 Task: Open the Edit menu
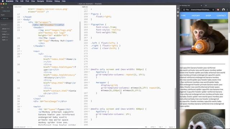(x=22, y=1)
